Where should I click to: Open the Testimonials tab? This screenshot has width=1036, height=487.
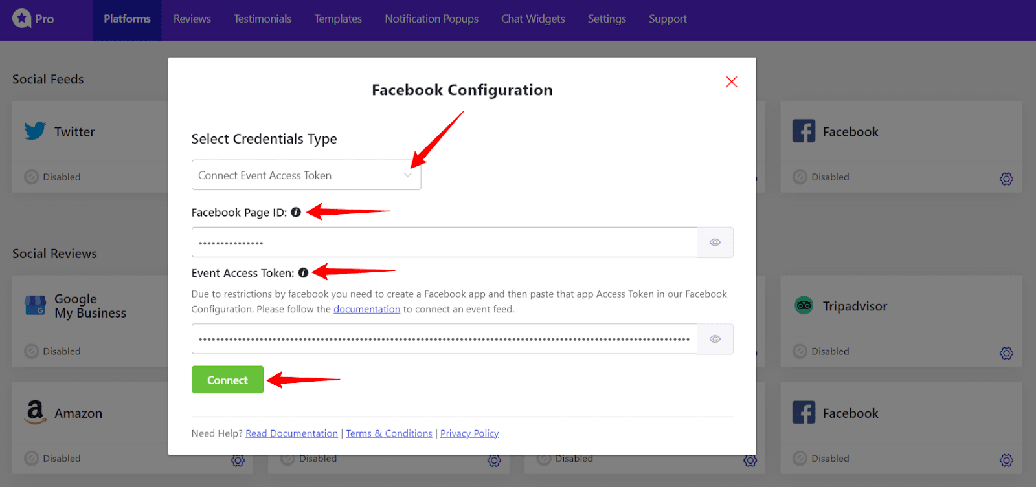pyautogui.click(x=263, y=19)
